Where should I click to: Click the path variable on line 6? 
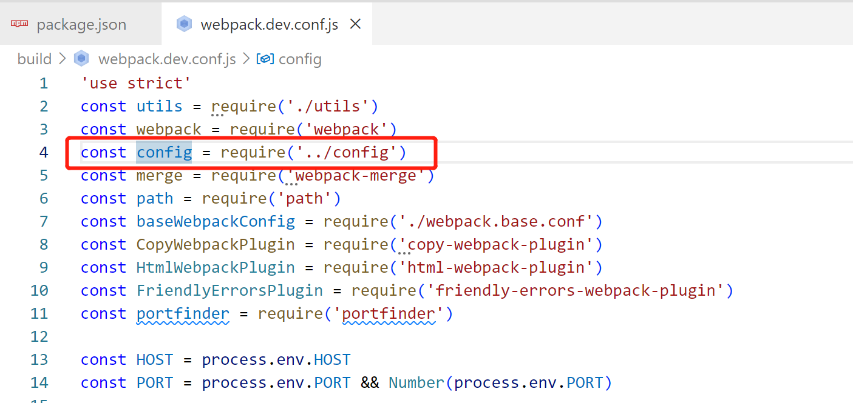pos(155,198)
